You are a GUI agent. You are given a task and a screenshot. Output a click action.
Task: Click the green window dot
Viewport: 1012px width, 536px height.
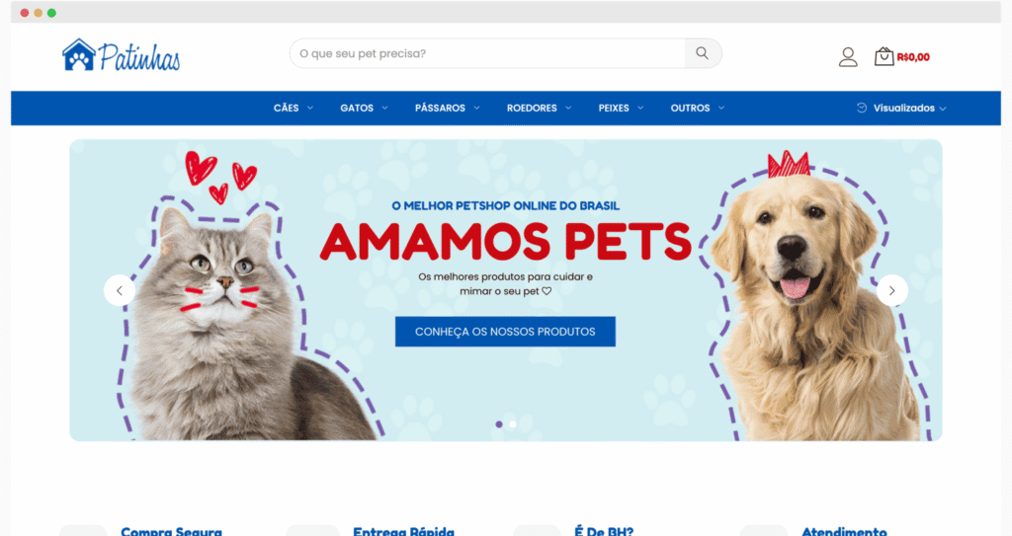point(51,13)
